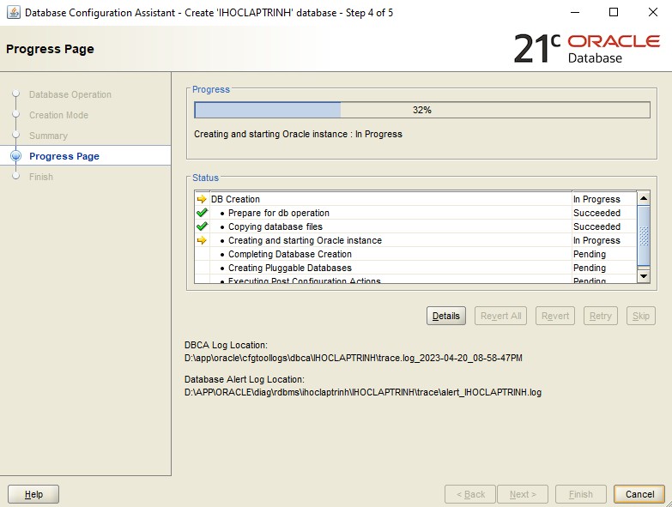Viewport: 672px width, 507px height.
Task: Select the Prepare for db operation row
Action: point(415,213)
